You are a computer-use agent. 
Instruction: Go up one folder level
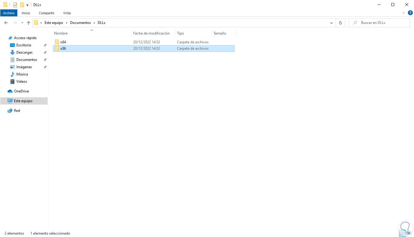(x=29, y=23)
